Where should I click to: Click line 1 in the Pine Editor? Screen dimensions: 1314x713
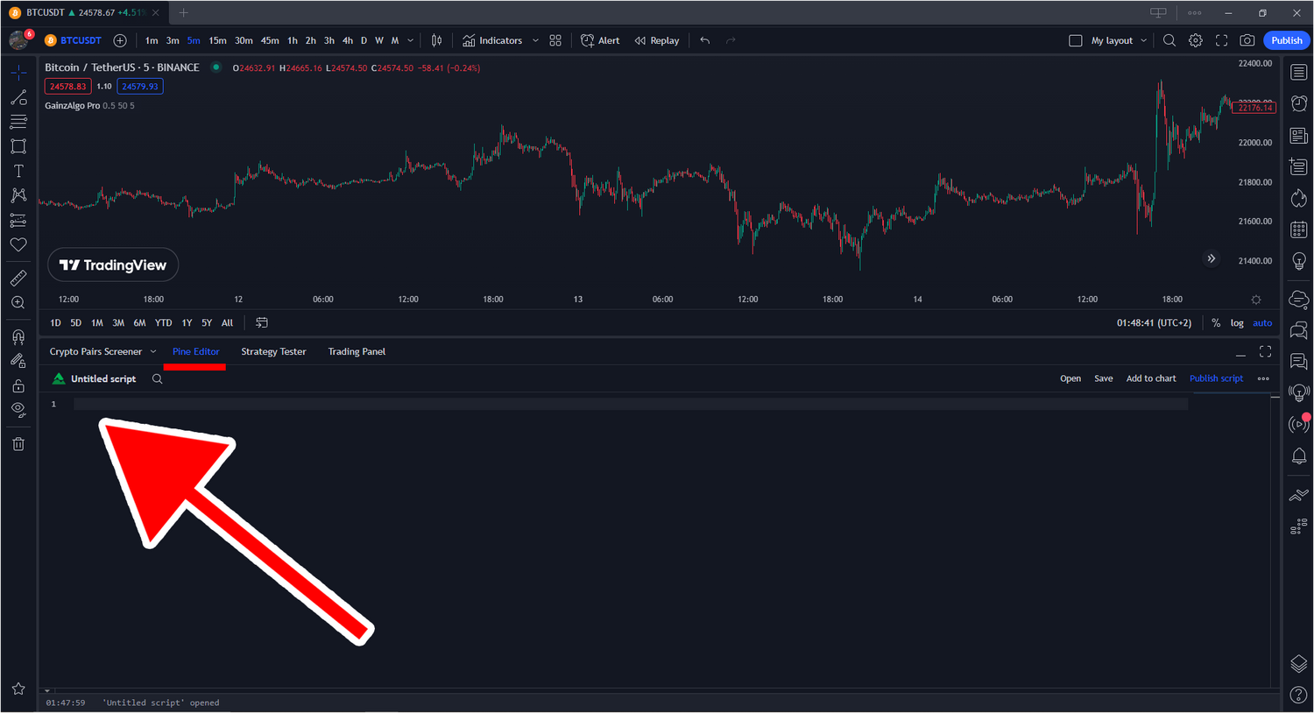[613, 404]
